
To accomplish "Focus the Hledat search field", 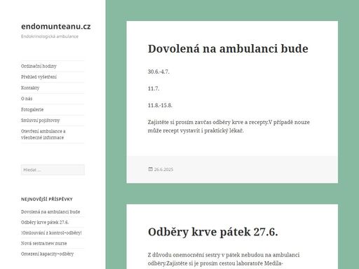I will [x=53, y=170].
